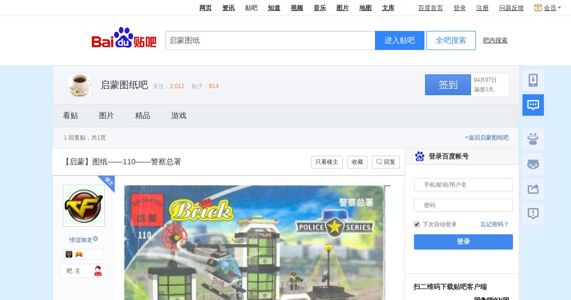Switch to the forum 图片 tab
Screen dimensions: 571x300
[x=107, y=116]
